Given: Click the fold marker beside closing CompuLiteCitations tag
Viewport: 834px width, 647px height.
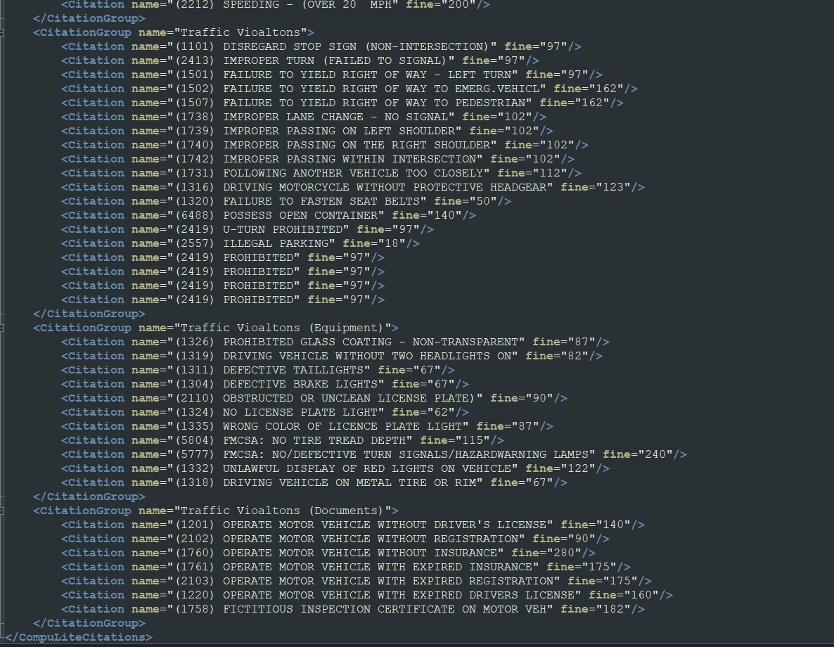Looking at the screenshot, I should [x=4, y=637].
